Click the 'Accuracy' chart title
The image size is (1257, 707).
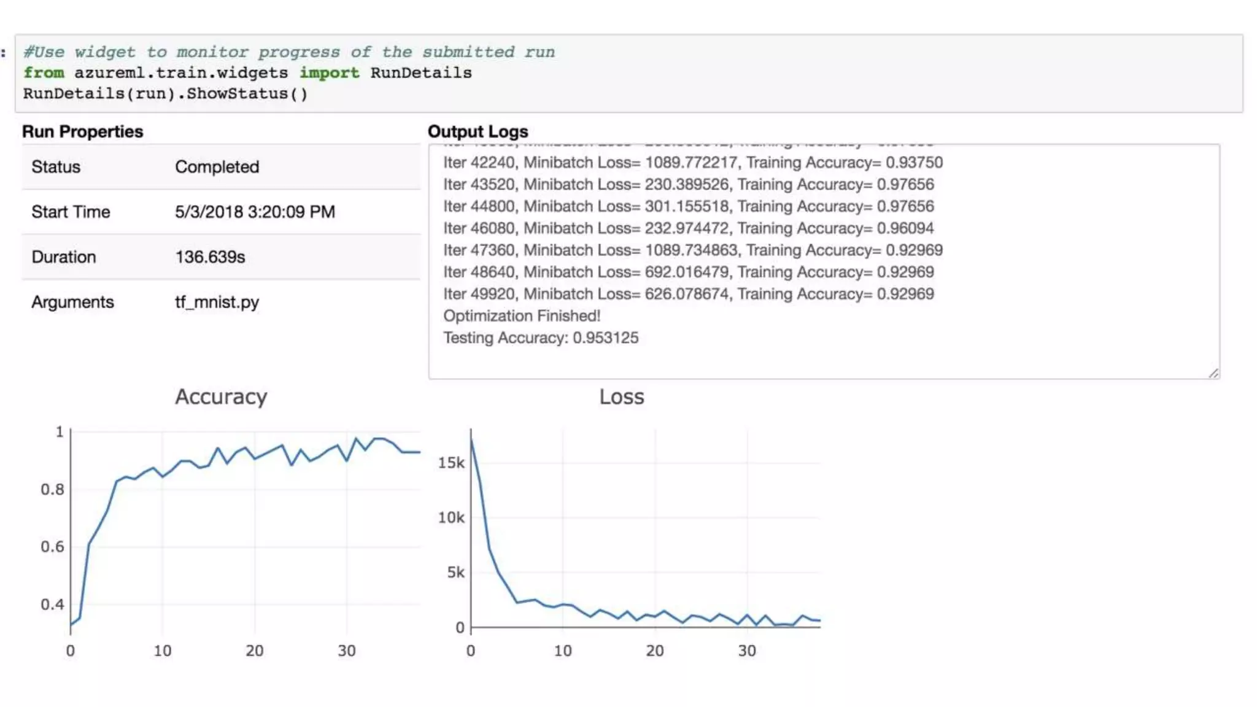pyautogui.click(x=221, y=396)
